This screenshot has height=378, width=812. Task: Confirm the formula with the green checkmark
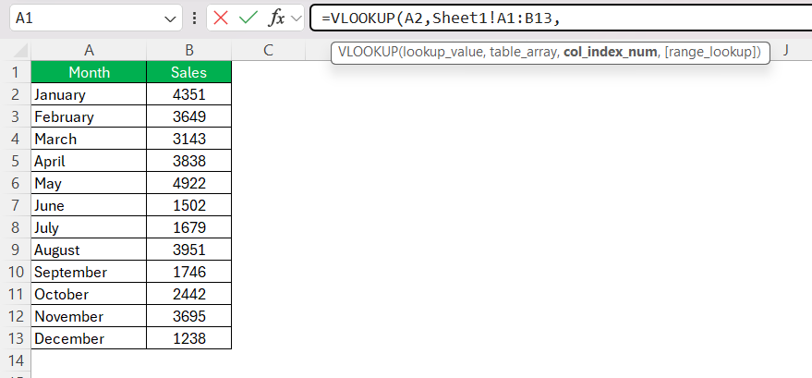248,18
